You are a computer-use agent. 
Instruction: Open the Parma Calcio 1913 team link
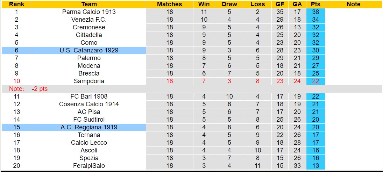pos(89,12)
